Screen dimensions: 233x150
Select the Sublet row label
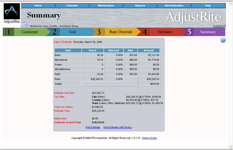58,84
